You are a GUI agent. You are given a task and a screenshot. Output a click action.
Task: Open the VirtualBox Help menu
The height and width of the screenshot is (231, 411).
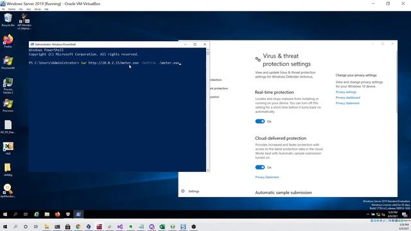click(x=46, y=9)
